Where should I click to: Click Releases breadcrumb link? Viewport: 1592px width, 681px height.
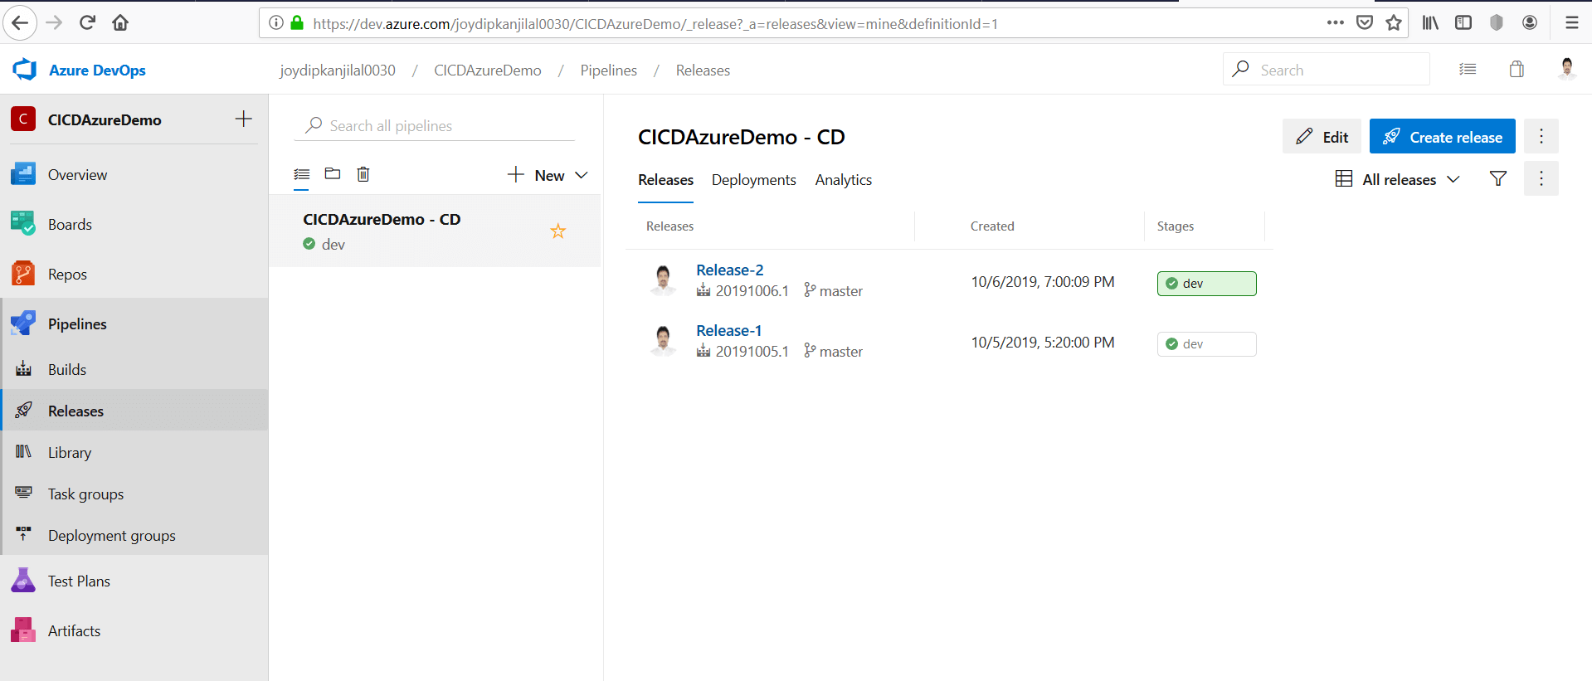click(703, 70)
